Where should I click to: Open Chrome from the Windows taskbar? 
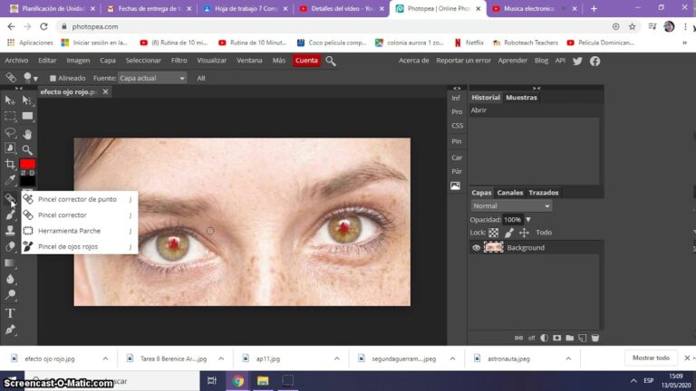[238, 381]
